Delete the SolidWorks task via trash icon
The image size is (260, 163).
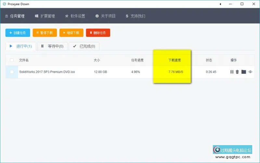(237, 72)
